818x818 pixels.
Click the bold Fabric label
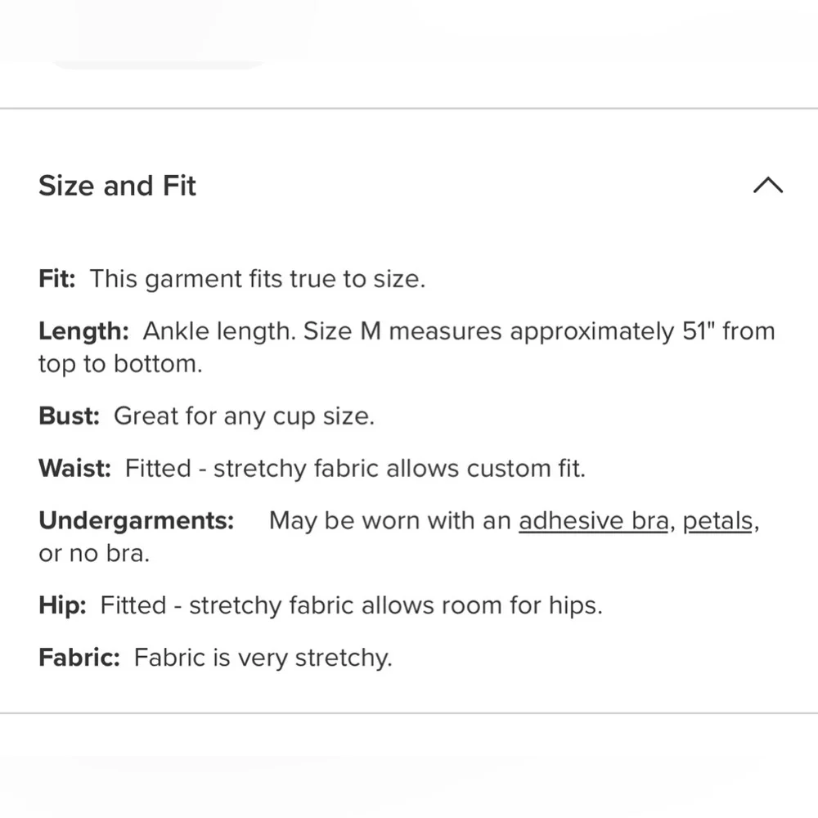point(79,658)
